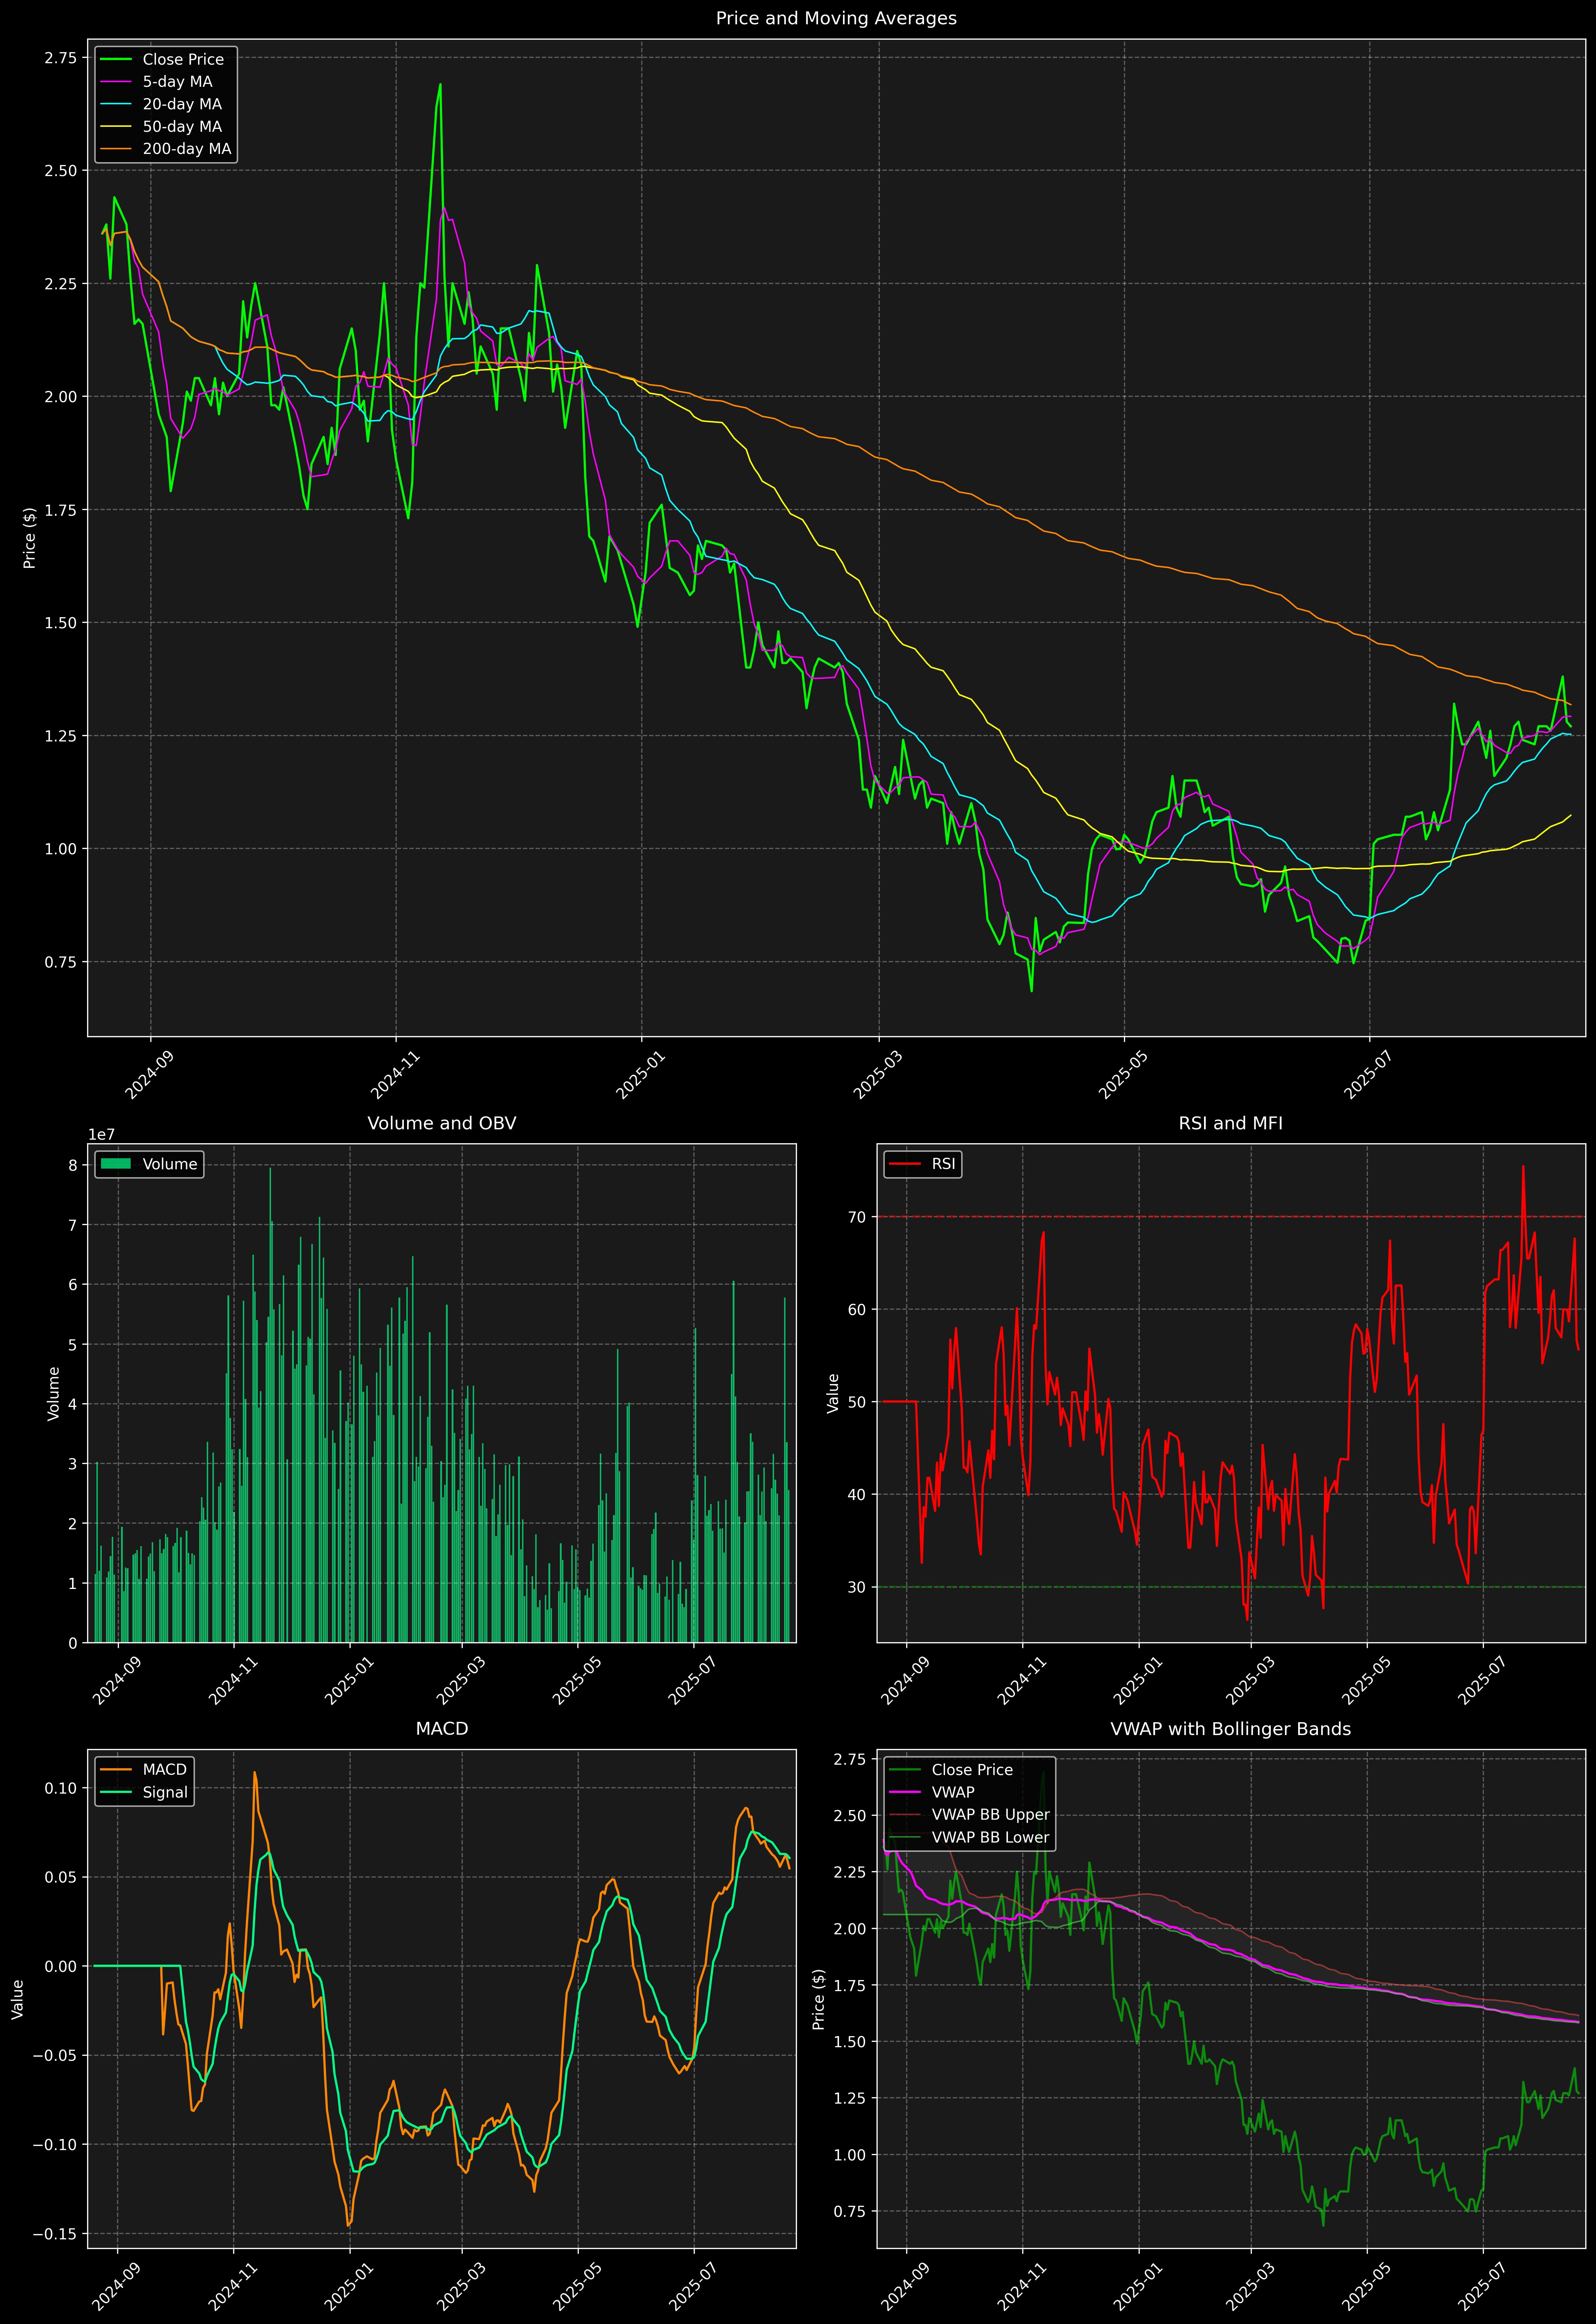Click the green Volume legend swatch
Viewport: 1596px width, 2324px height.
tap(116, 1164)
